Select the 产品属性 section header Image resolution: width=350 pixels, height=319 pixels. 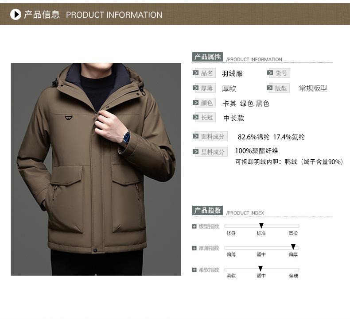207,57
